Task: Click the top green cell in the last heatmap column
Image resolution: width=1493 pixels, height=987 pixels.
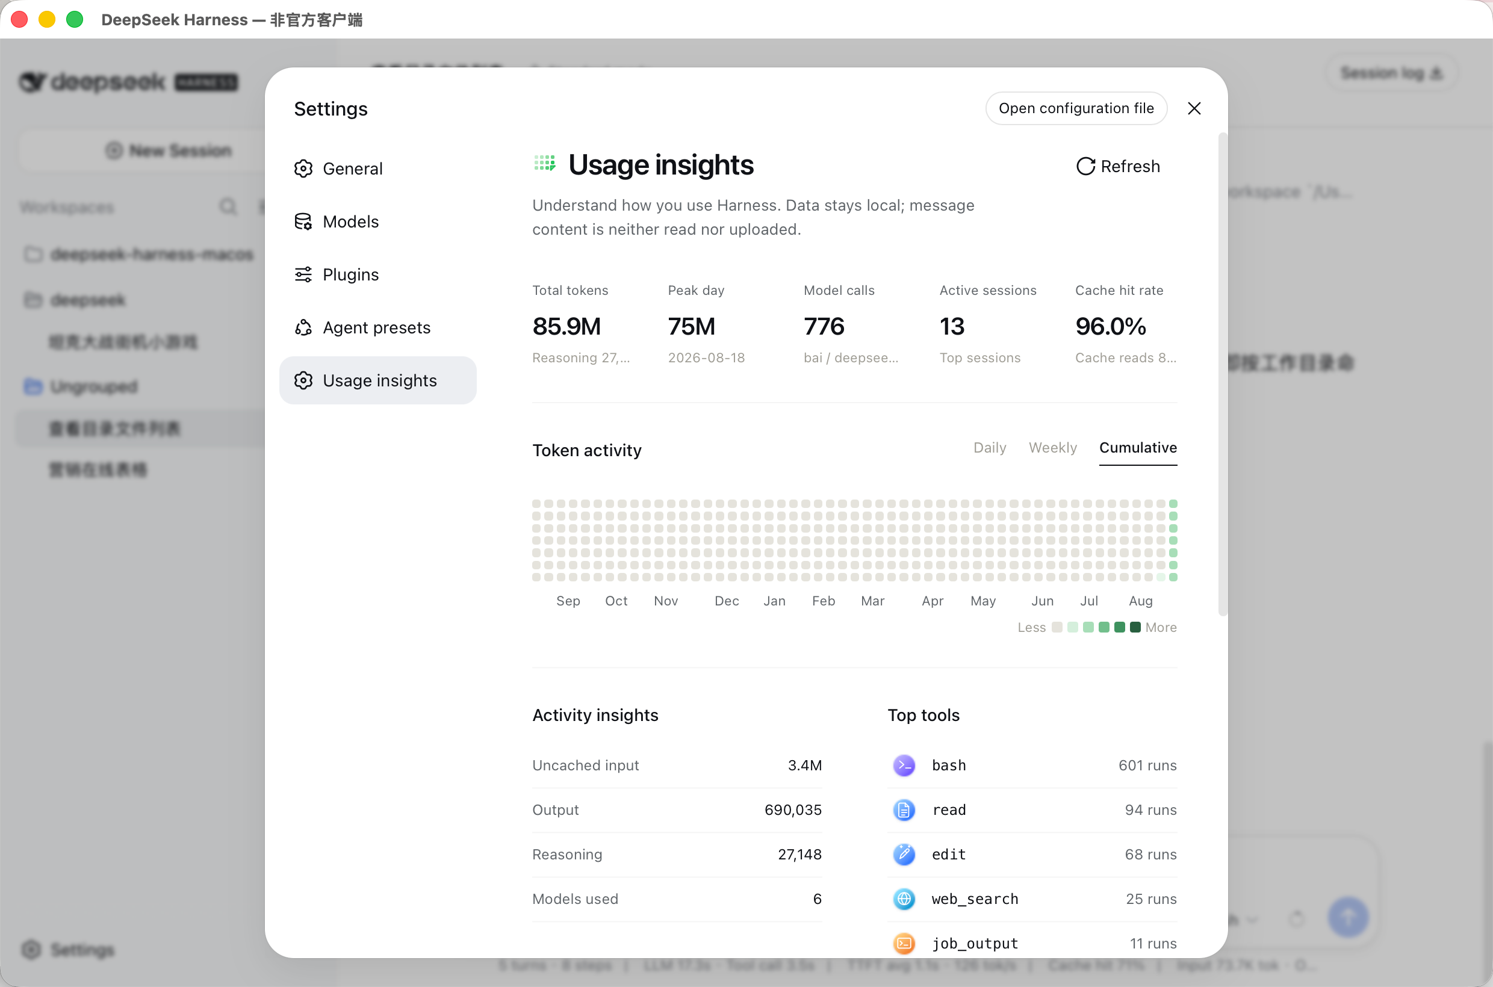Action: pos(1173,504)
